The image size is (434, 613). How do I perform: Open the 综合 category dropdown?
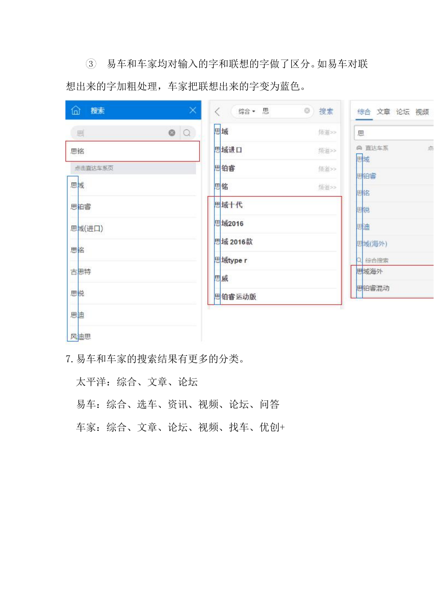click(x=247, y=111)
